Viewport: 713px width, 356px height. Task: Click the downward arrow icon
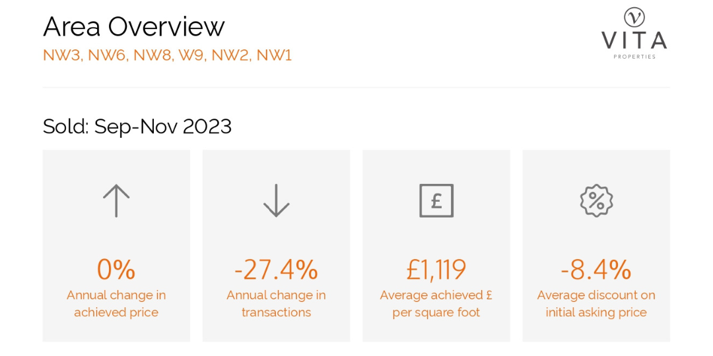(276, 200)
